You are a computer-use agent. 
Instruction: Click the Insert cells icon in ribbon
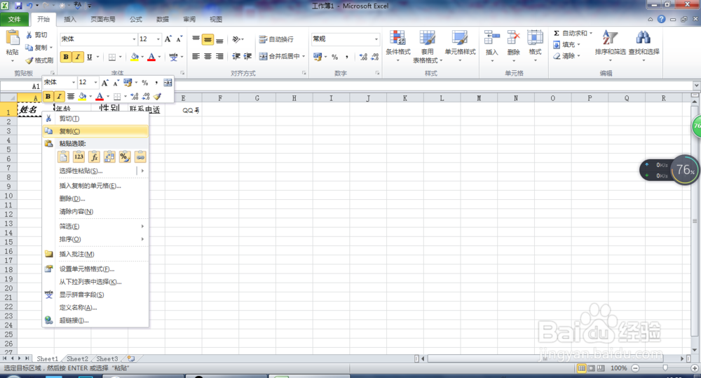pyautogui.click(x=492, y=38)
